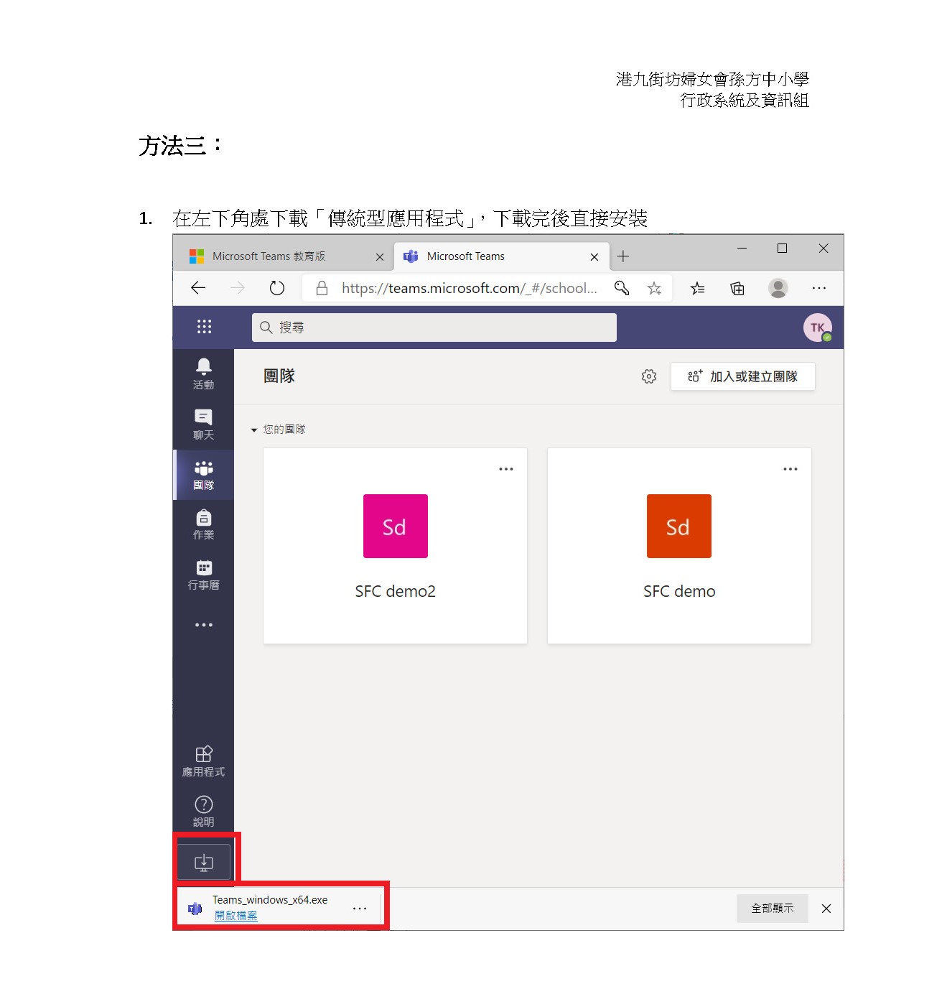Click 開啟檔案 link for download
This screenshot has height=1007, width=947.
tap(235, 916)
